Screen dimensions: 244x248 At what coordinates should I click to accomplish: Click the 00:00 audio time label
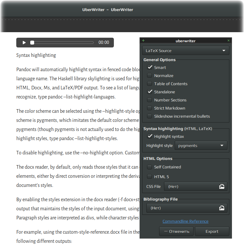pyautogui.click(x=104, y=42)
